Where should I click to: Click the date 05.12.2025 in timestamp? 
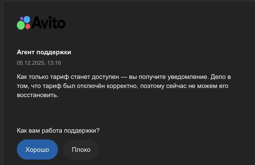pos(30,63)
